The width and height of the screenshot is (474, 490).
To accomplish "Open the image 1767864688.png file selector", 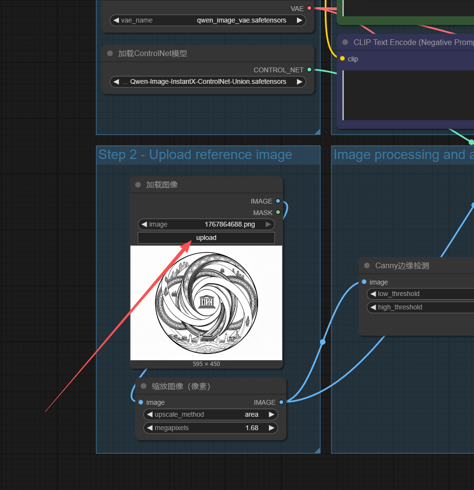I will [206, 224].
